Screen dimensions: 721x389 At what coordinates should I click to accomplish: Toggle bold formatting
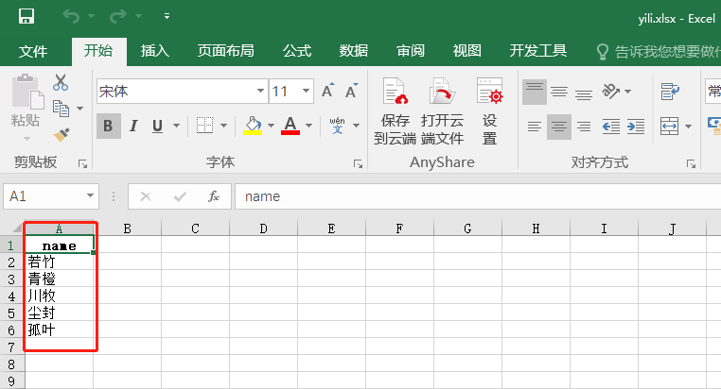(x=109, y=126)
